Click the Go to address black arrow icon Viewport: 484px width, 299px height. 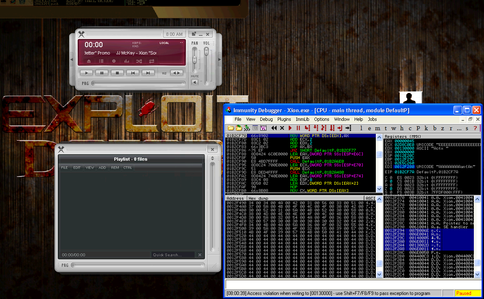[x=348, y=128]
